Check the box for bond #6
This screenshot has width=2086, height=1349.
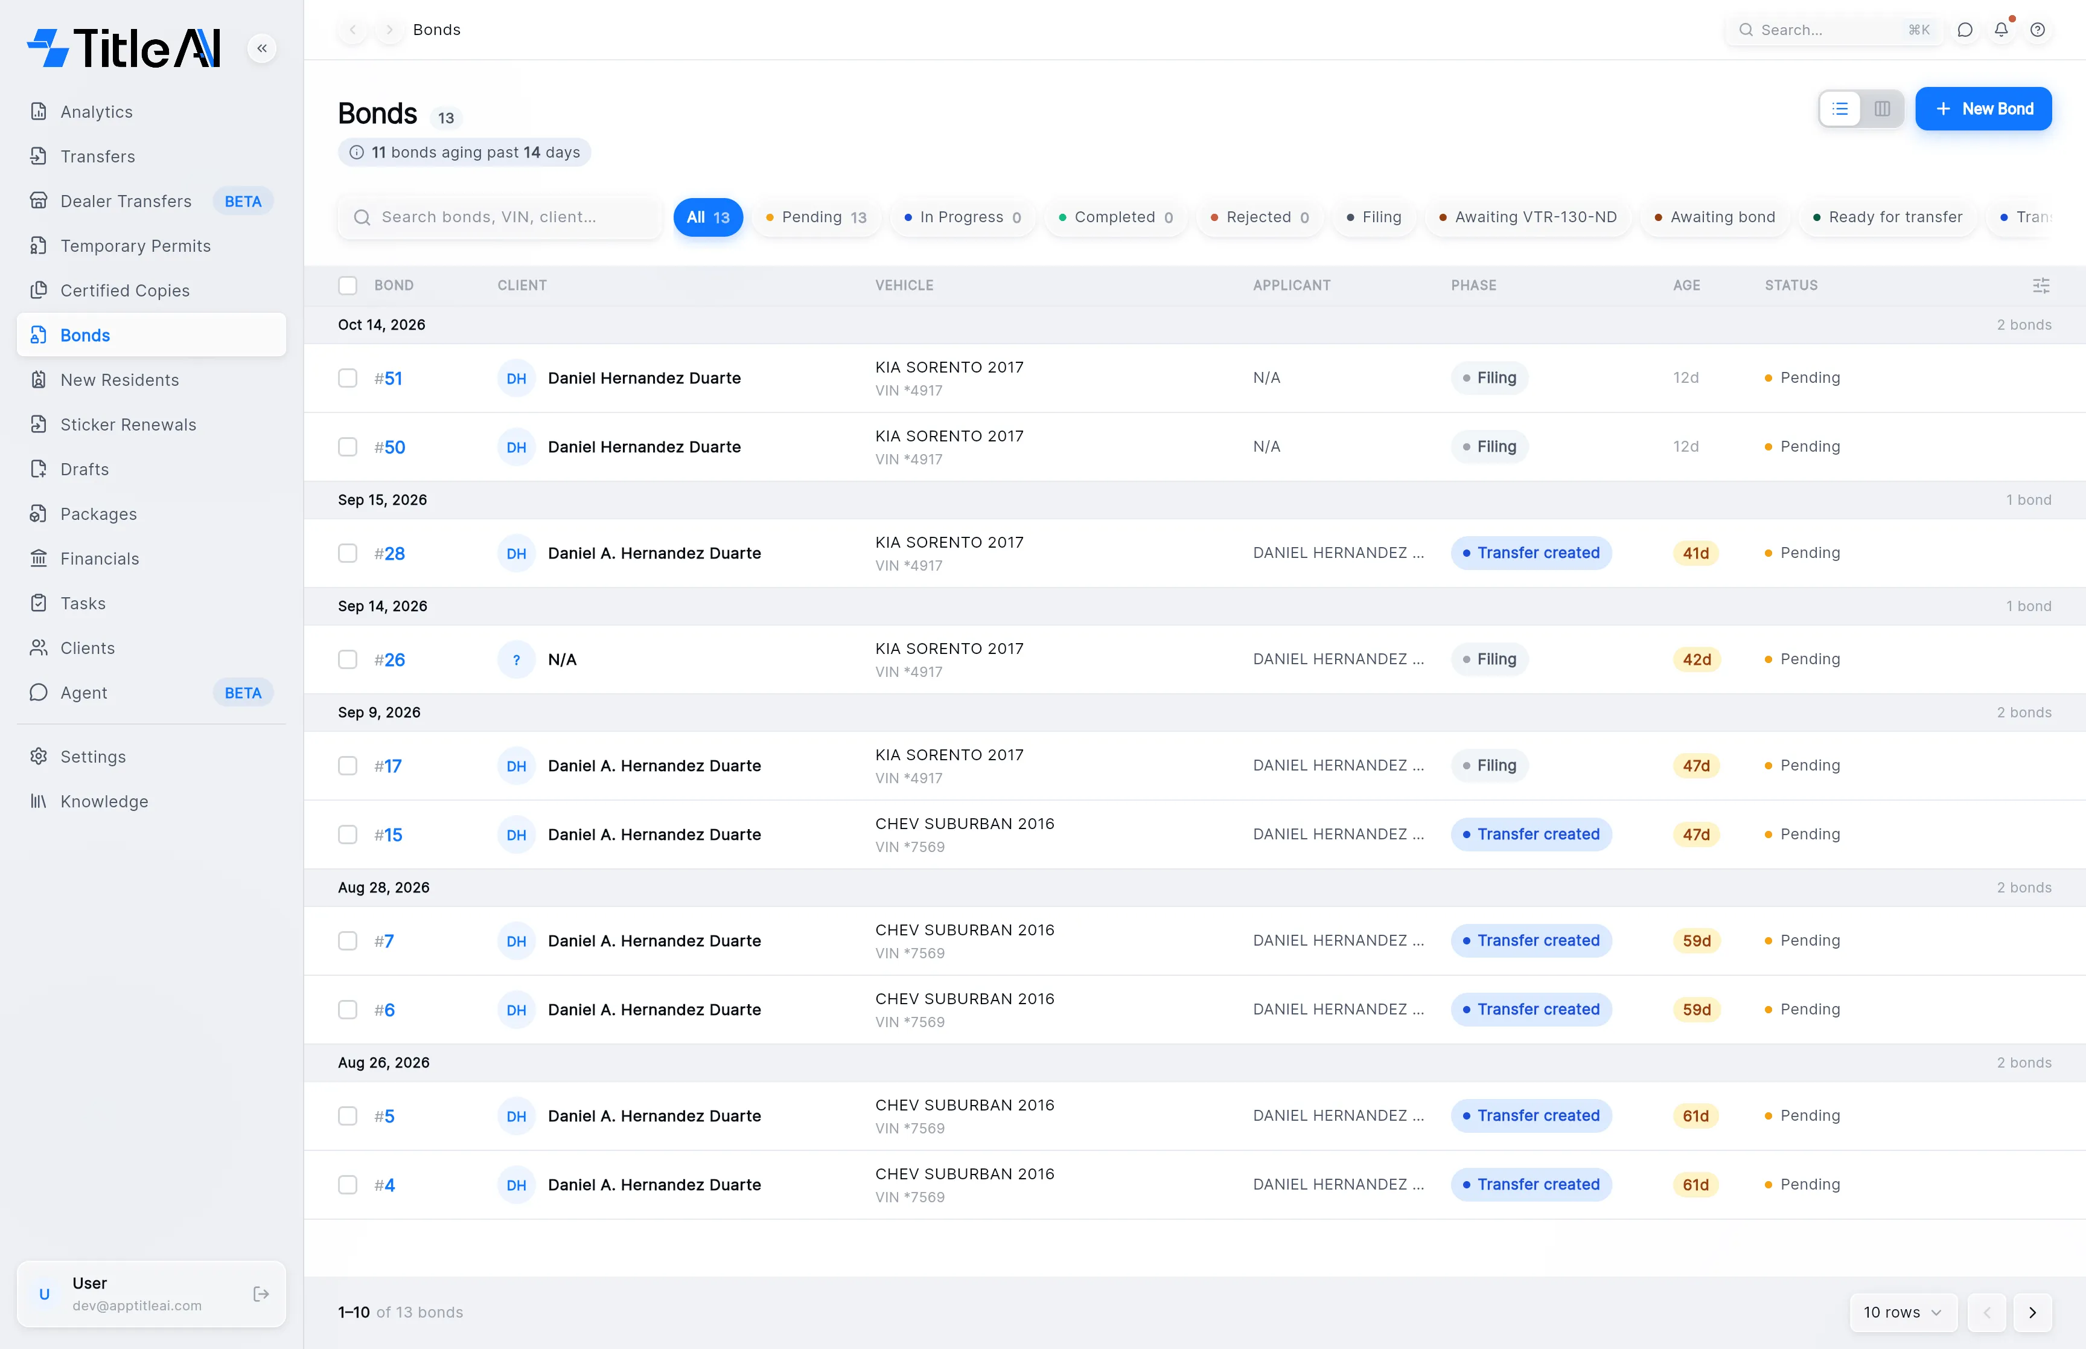coord(348,1009)
